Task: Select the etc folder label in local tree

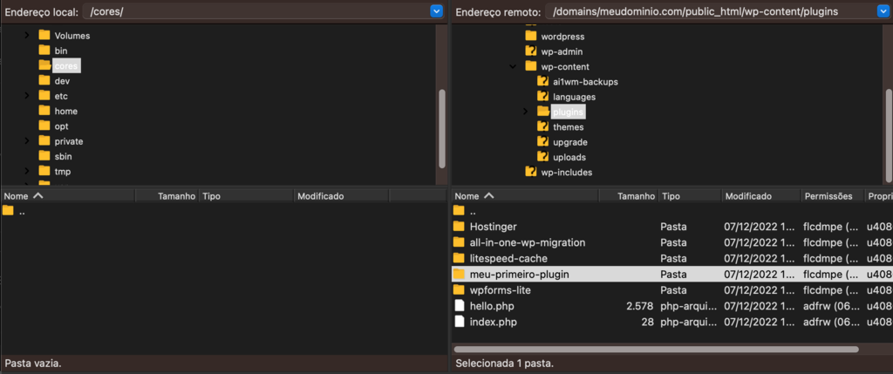Action: tap(61, 96)
